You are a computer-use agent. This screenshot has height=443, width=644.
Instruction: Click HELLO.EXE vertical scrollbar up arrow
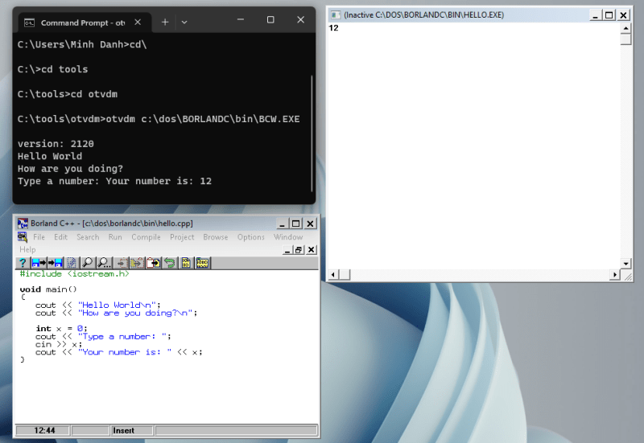click(x=626, y=28)
